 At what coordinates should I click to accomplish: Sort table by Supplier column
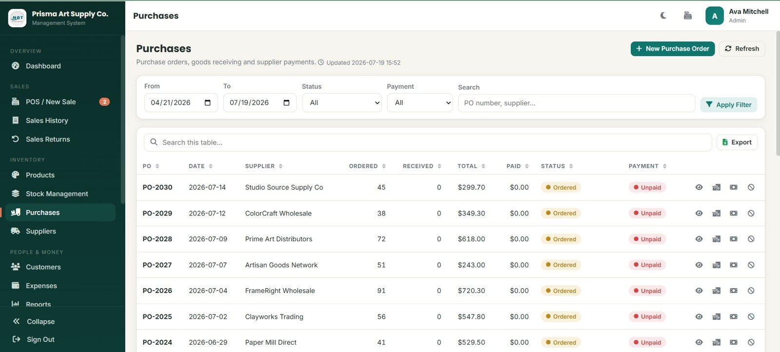click(264, 166)
